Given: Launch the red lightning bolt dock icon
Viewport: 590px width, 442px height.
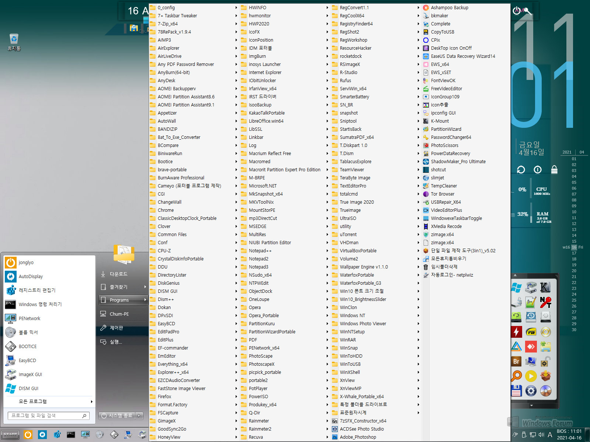Looking at the screenshot, I should pos(516,332).
